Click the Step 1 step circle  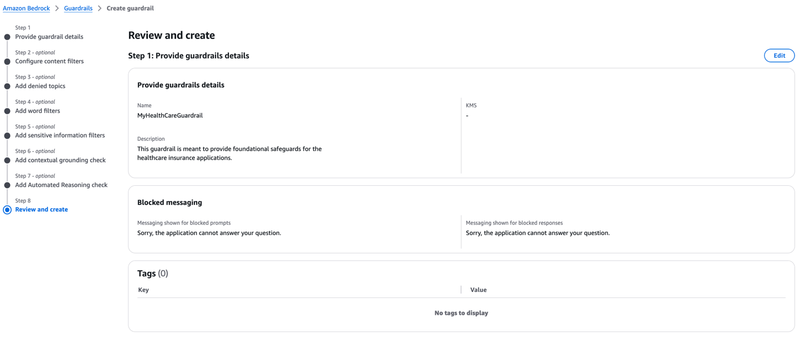click(7, 36)
